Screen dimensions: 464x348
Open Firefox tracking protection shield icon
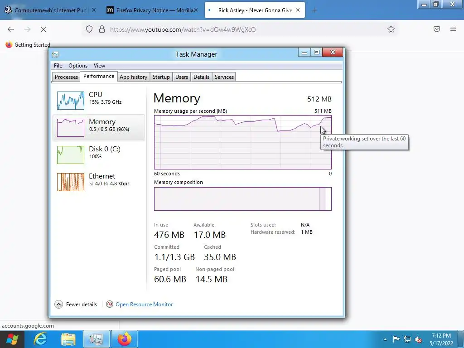click(x=89, y=29)
